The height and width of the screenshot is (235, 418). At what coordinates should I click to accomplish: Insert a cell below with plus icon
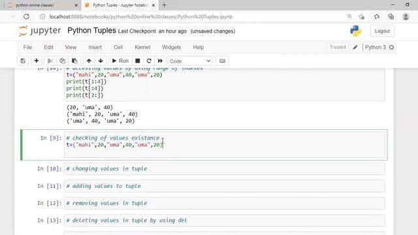tap(37, 61)
